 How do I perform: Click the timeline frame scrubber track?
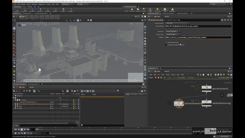point(116,129)
